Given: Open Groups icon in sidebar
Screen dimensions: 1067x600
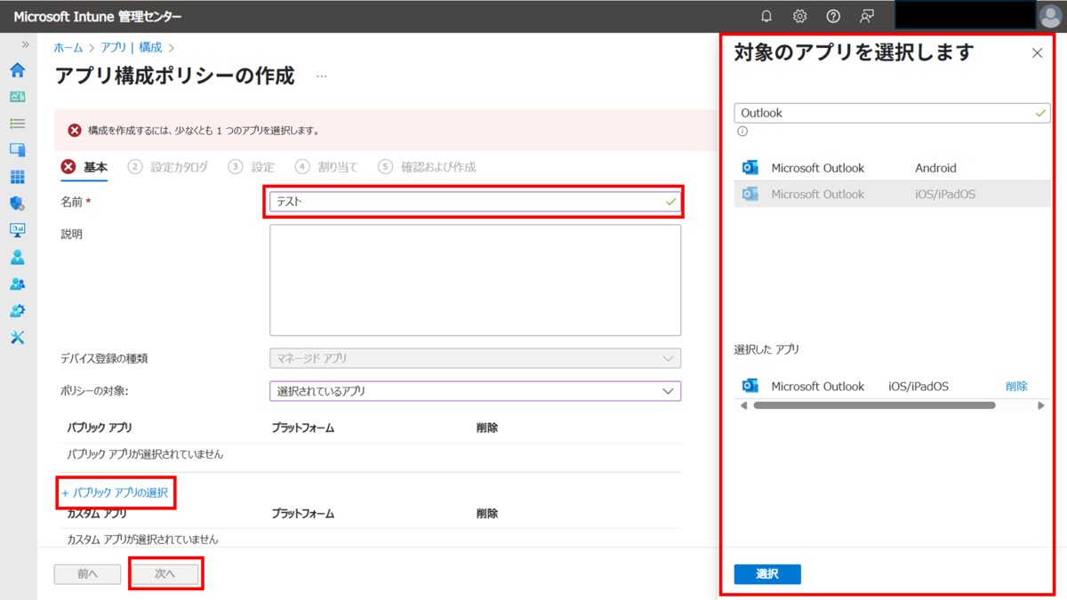Looking at the screenshot, I should tap(17, 284).
